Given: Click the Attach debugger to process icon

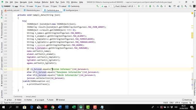Looking at the screenshot, I should (x=161, y=6).
